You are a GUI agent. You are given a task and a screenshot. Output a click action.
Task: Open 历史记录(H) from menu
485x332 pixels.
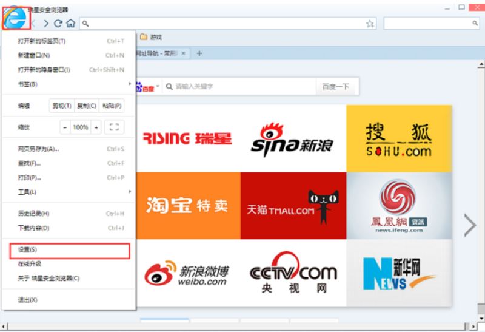coord(69,214)
